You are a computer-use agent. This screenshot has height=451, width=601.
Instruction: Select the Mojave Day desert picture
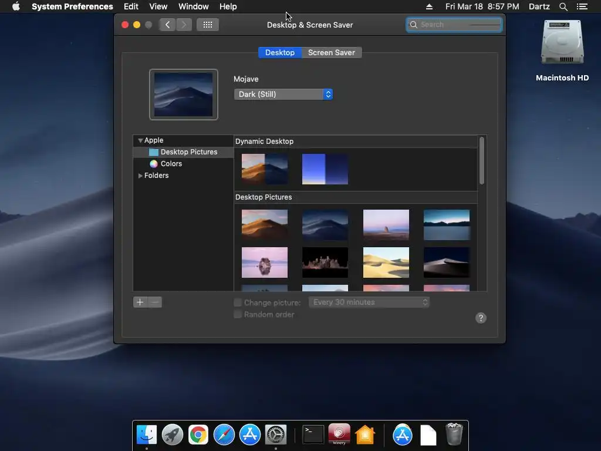point(265,225)
